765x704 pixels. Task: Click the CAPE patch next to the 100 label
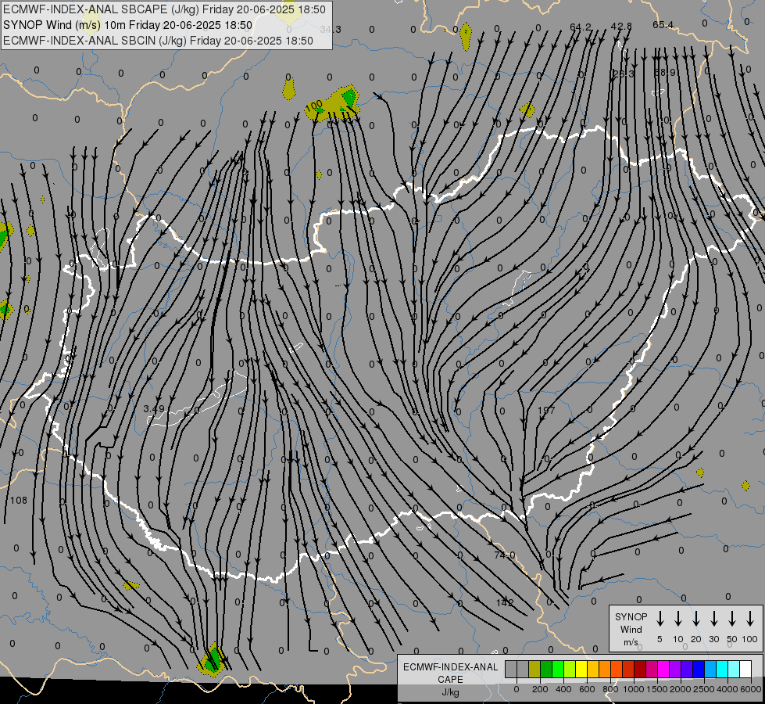tap(334, 102)
